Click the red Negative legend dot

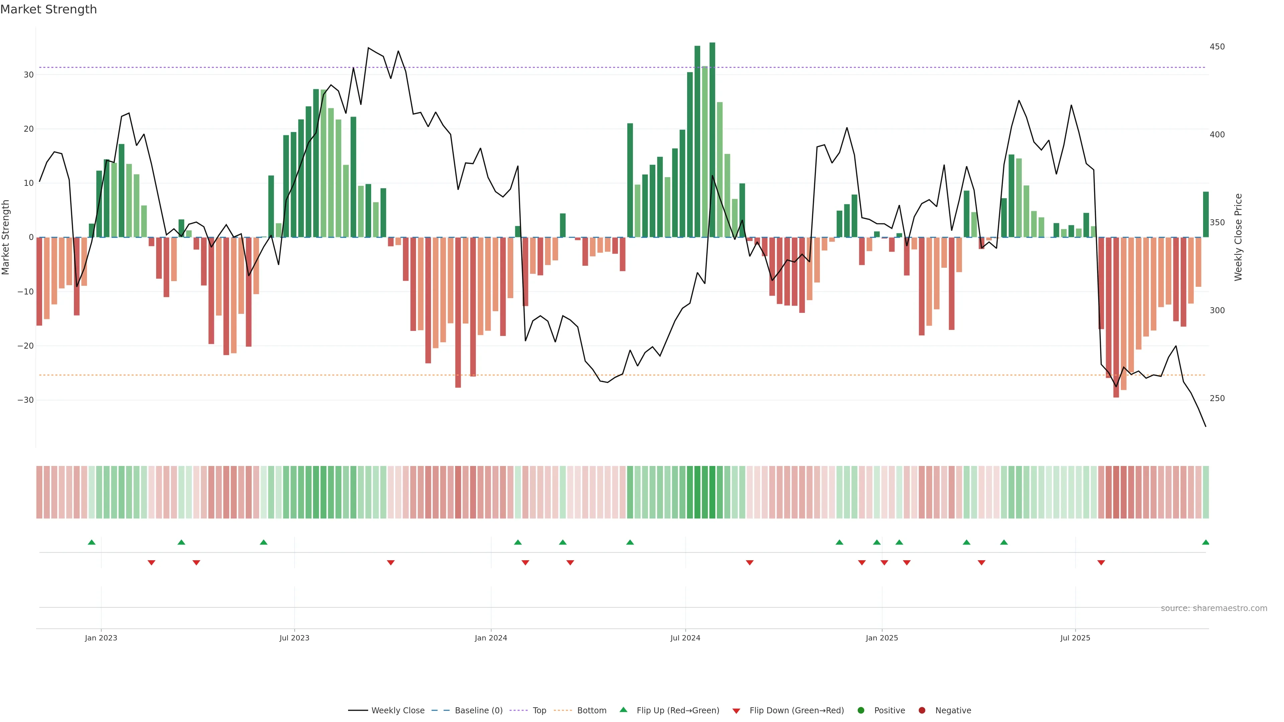(922, 711)
